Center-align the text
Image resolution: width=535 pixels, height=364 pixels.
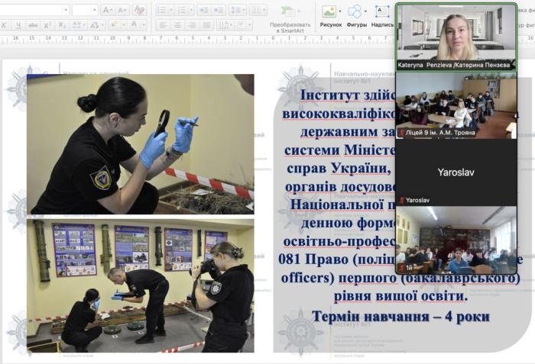(x=177, y=25)
